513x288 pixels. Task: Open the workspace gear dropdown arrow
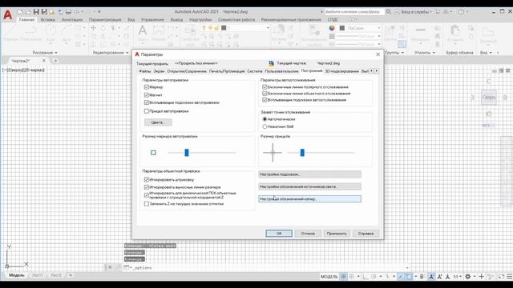pos(475,277)
